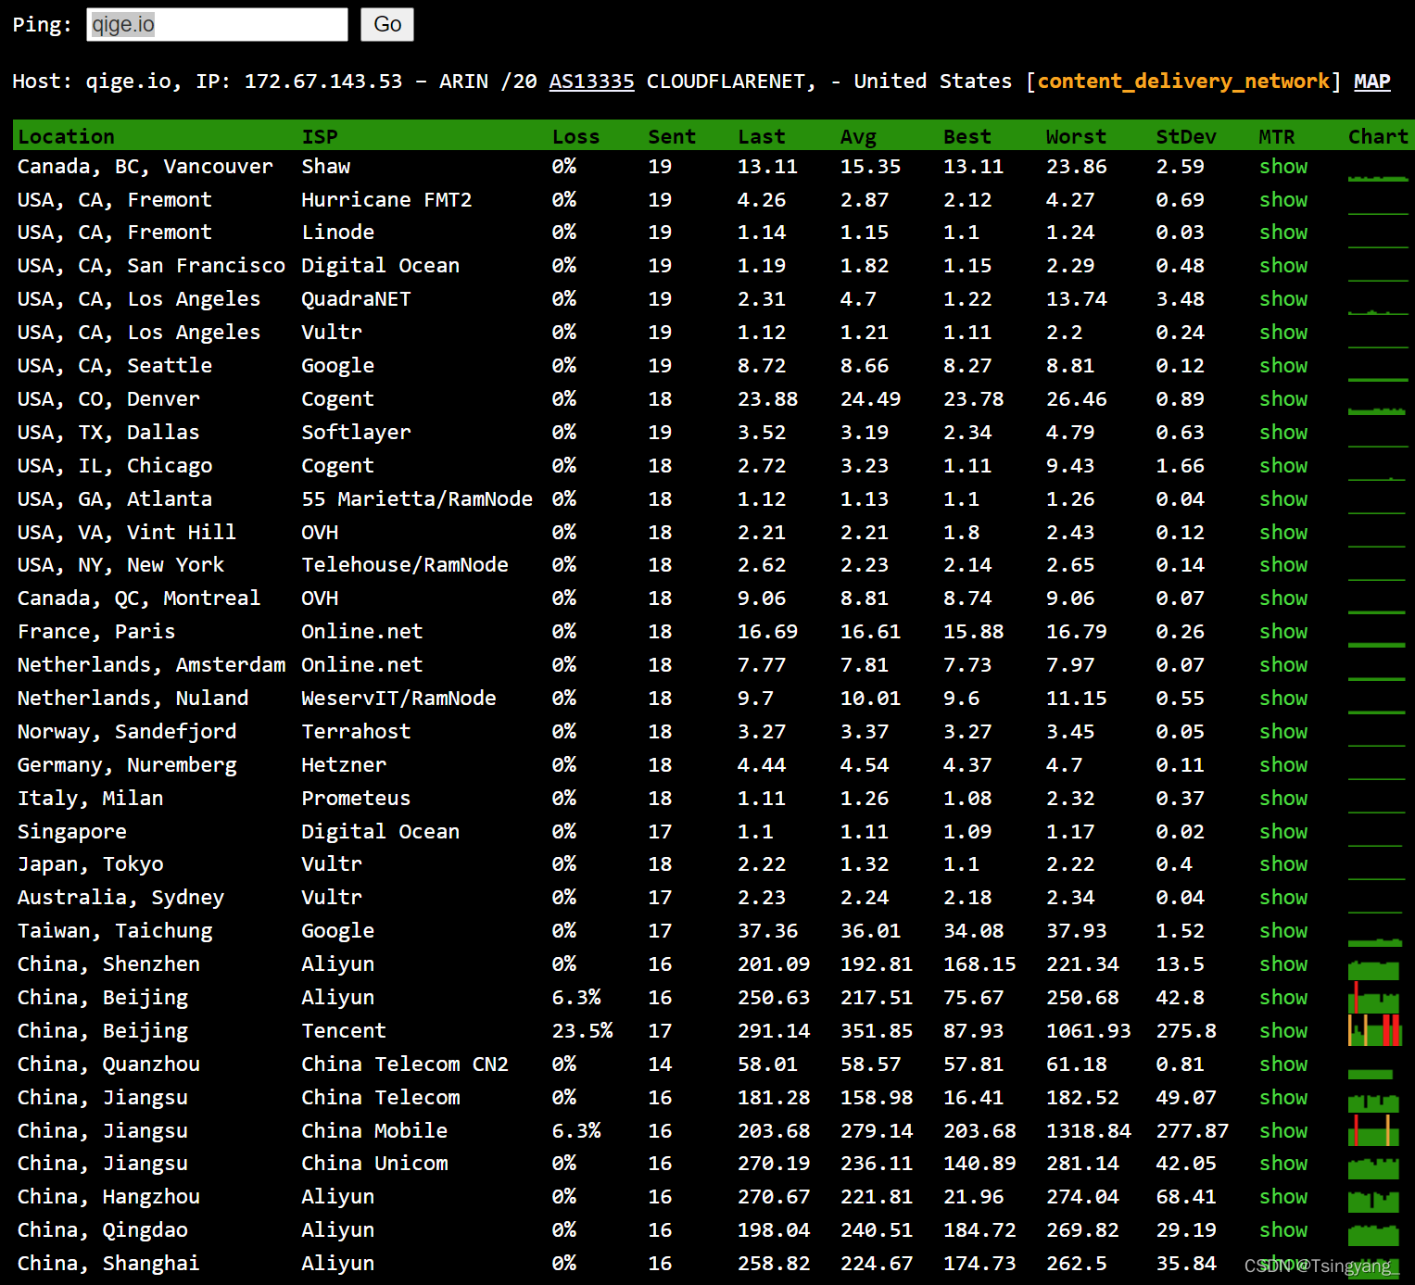
Task: Show MTR for Vint Hill OVH row
Action: tap(1283, 533)
